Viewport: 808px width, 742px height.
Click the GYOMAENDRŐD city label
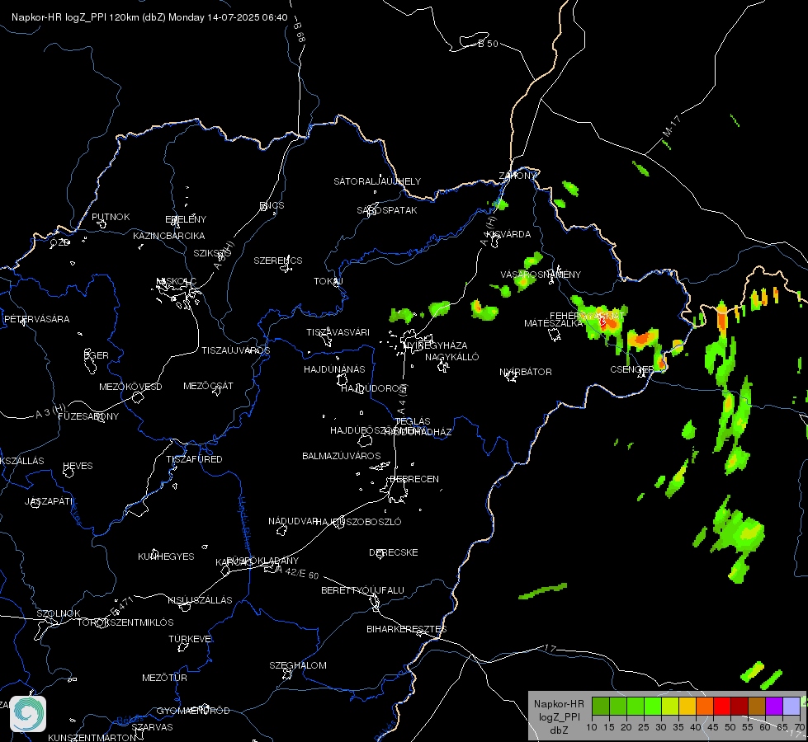pyautogui.click(x=193, y=711)
